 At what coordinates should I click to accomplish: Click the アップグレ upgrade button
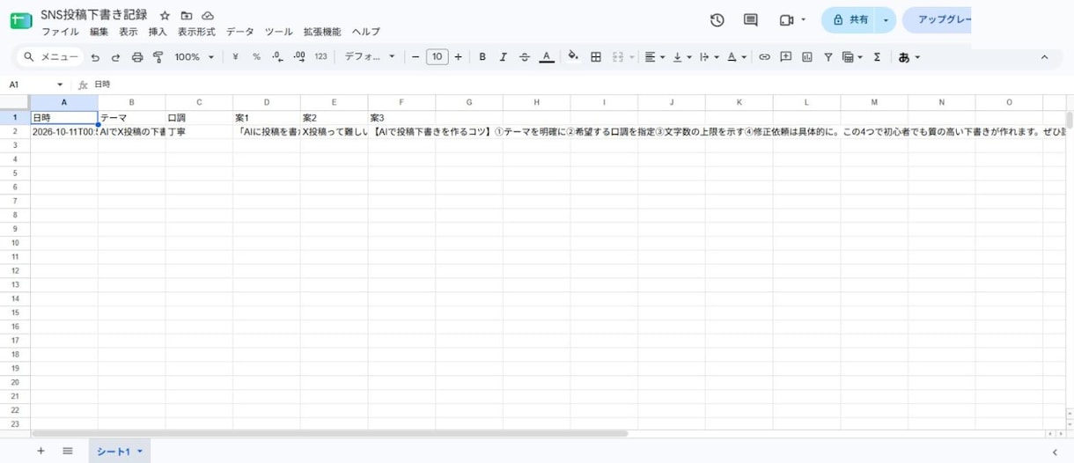point(938,19)
